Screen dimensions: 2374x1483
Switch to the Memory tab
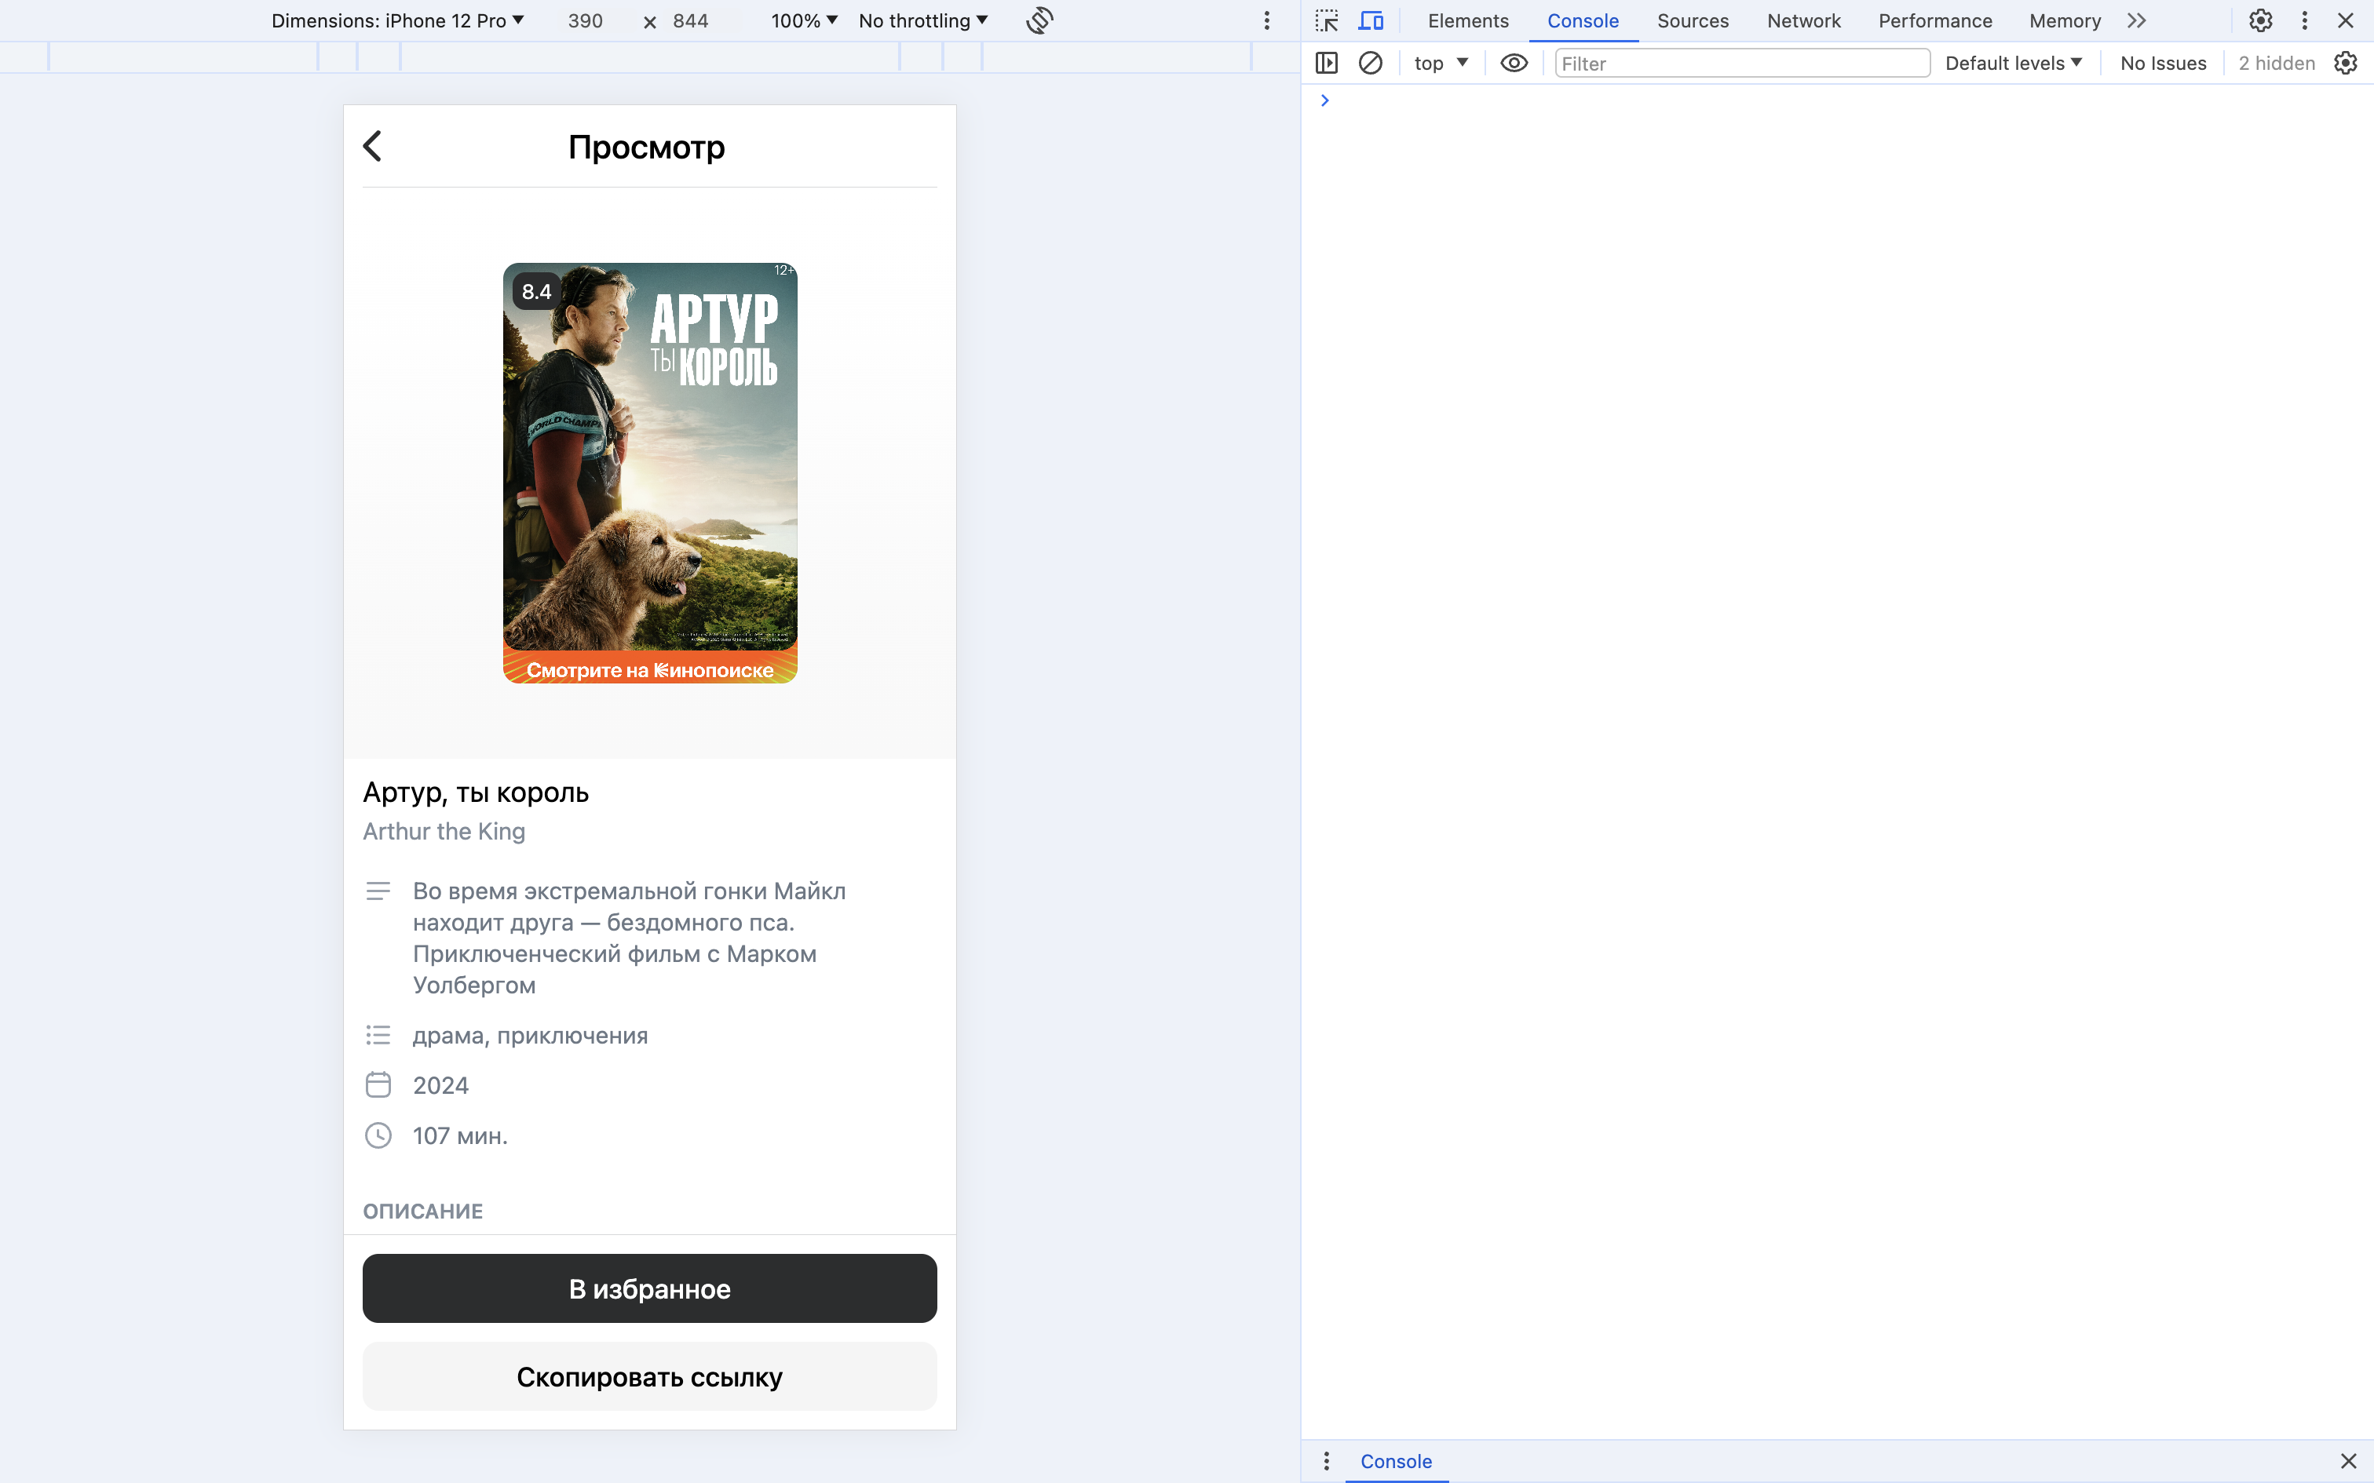click(2064, 20)
